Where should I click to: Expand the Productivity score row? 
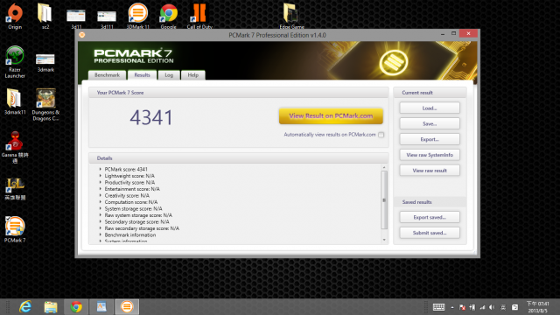[101, 183]
